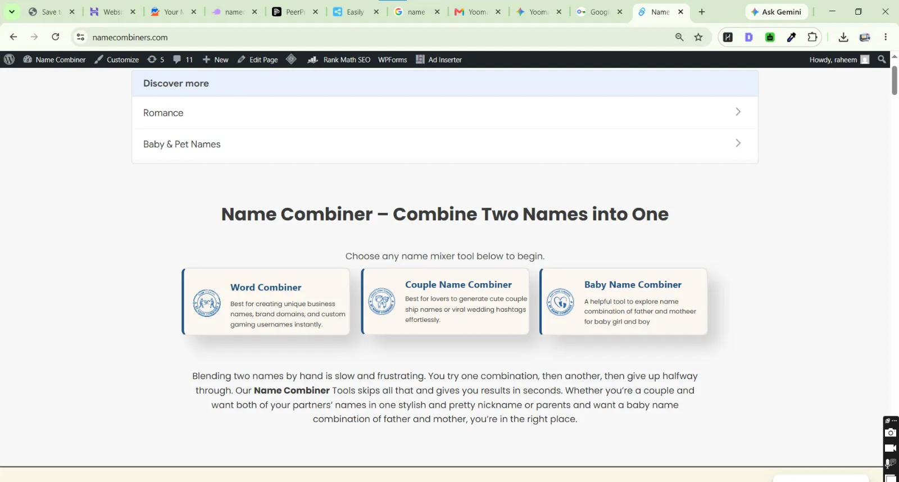Open the tab search dropdown arrow
The width and height of the screenshot is (899, 482).
(11, 12)
